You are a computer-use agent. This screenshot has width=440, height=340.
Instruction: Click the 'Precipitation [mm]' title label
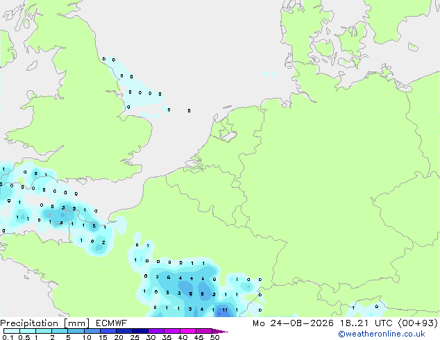[x=44, y=323]
